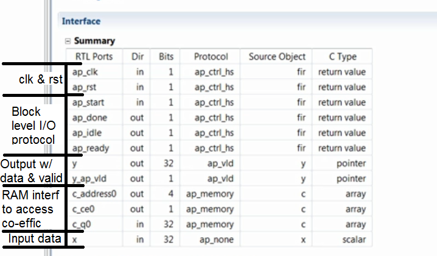437x256 pixels.
Task: Collapse the Summary section
Action: coord(68,41)
